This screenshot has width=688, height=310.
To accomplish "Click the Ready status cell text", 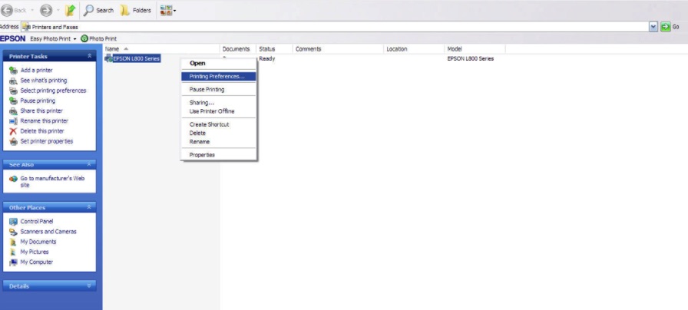I will pos(266,59).
